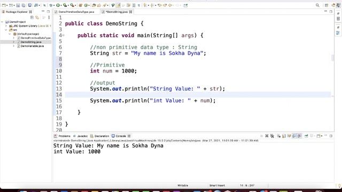
Task: Click Remove All Terminated Launches icon
Action: point(272,136)
